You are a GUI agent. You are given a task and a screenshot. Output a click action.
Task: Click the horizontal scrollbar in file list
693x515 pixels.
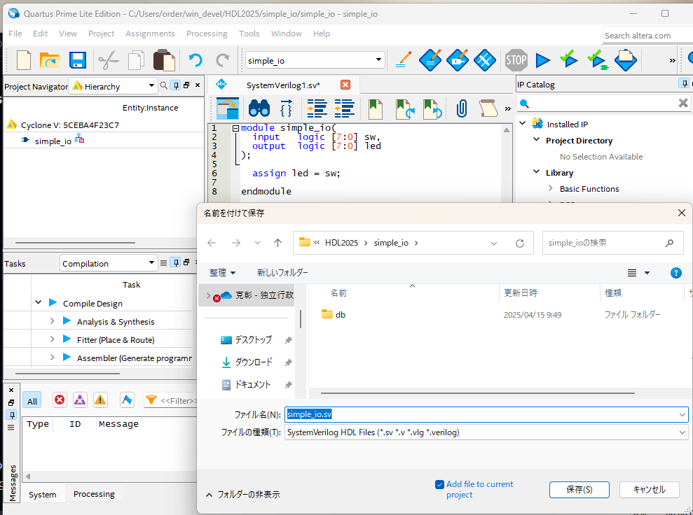tap(477, 393)
